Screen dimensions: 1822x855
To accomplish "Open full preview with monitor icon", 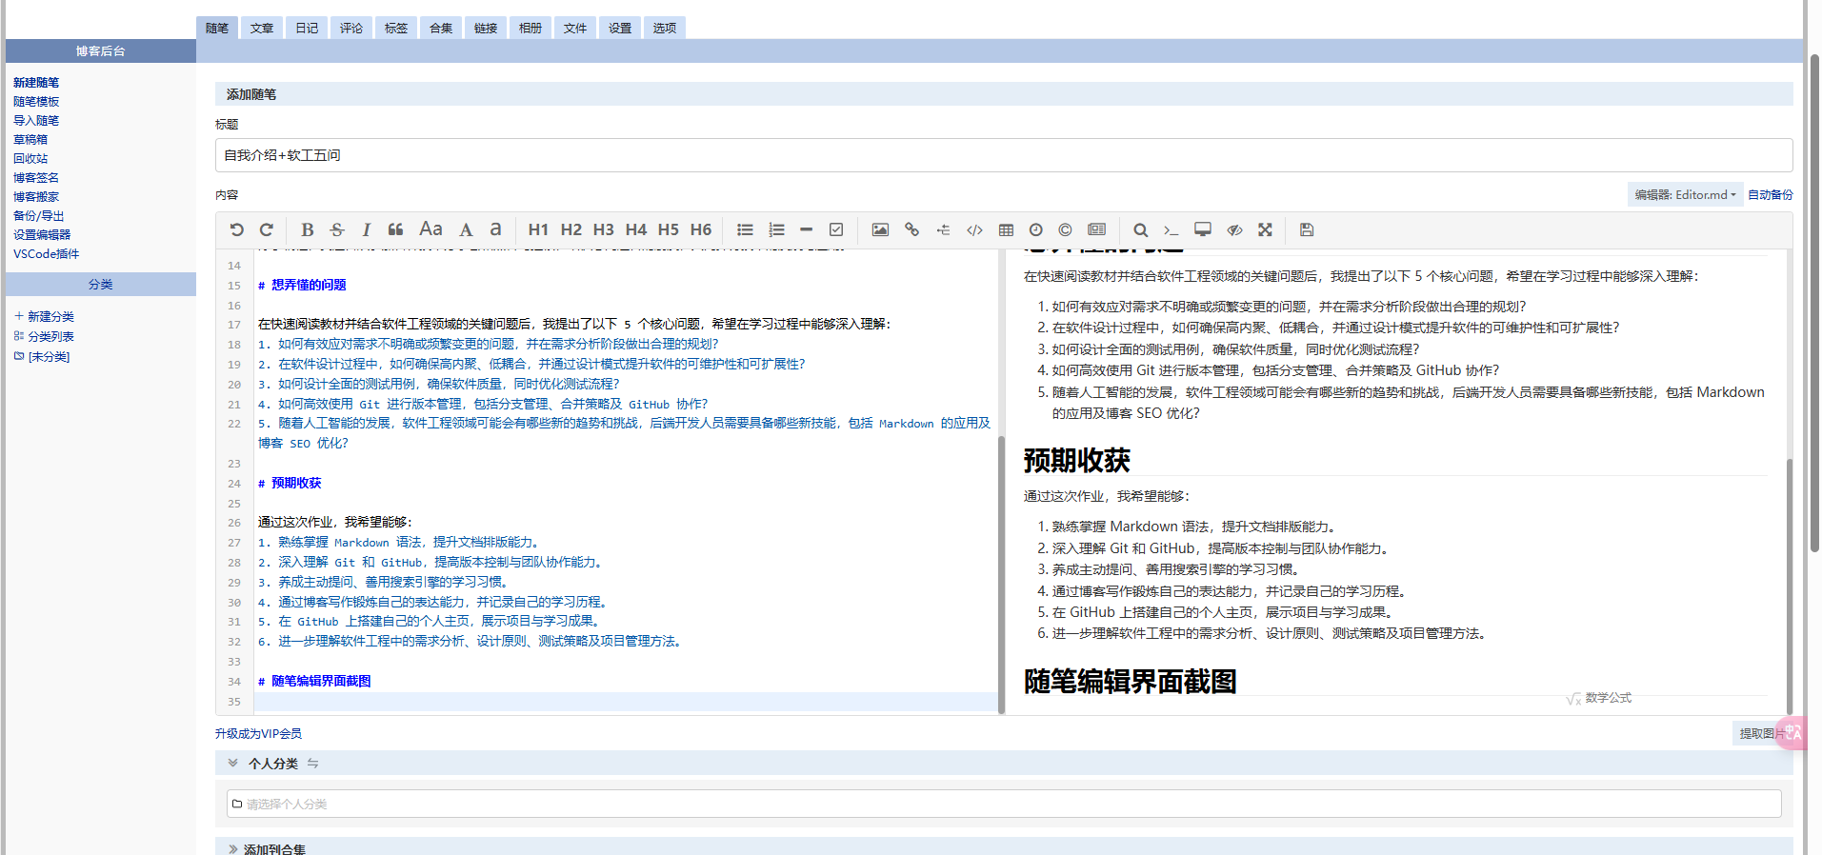I will 1203,229.
